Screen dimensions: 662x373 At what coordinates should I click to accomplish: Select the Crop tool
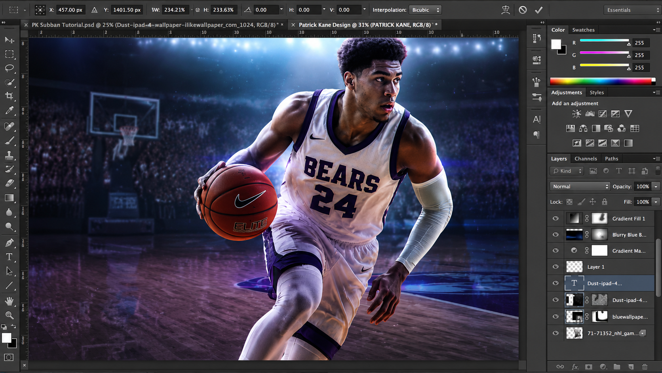[x=10, y=96]
